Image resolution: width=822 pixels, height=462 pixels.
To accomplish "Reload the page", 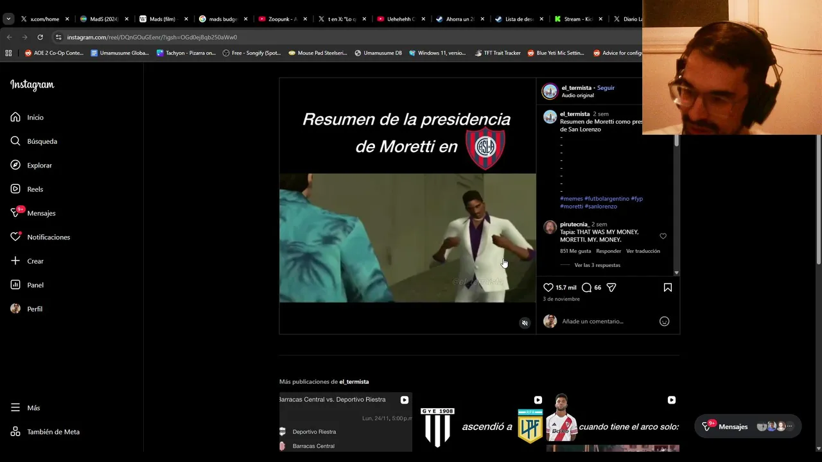I will 40,37.
